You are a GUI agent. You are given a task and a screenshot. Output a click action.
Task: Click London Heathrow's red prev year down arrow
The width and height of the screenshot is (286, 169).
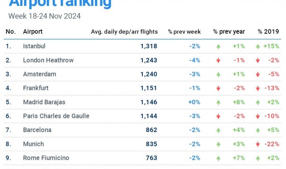pyautogui.click(x=218, y=60)
